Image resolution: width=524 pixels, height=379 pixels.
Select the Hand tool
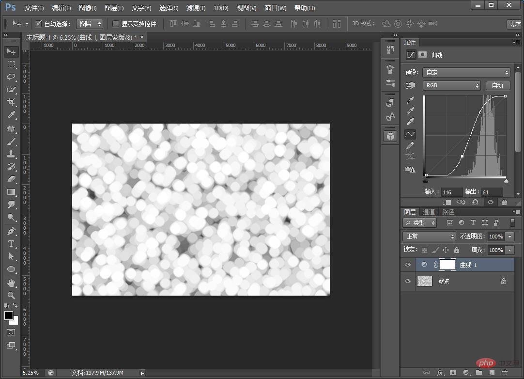(11, 283)
